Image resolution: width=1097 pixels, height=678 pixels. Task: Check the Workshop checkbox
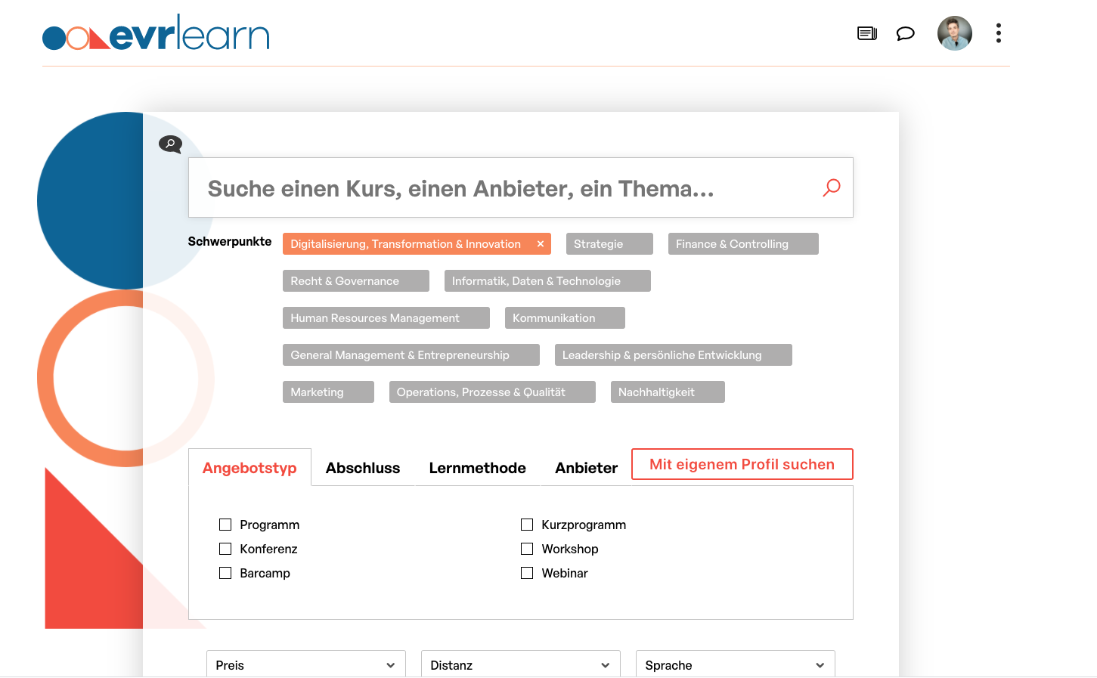[527, 548]
